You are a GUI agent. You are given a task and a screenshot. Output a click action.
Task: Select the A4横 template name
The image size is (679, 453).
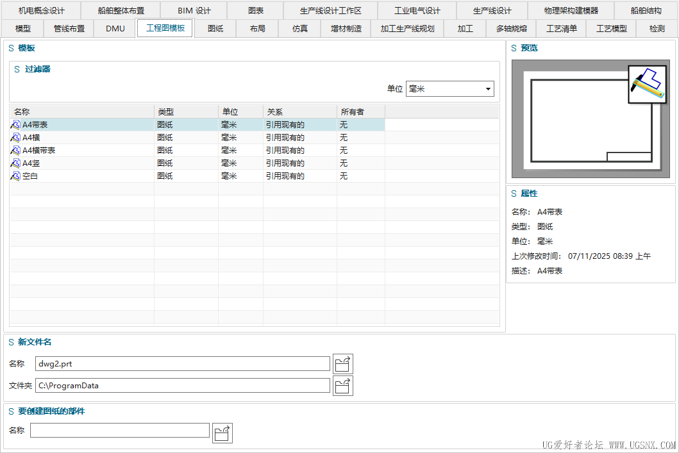tap(31, 138)
